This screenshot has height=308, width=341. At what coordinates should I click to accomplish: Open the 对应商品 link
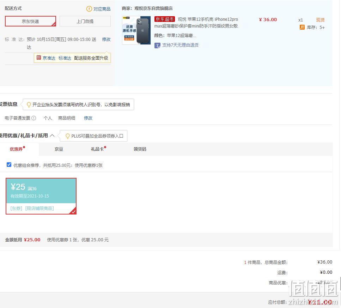coord(102,9)
